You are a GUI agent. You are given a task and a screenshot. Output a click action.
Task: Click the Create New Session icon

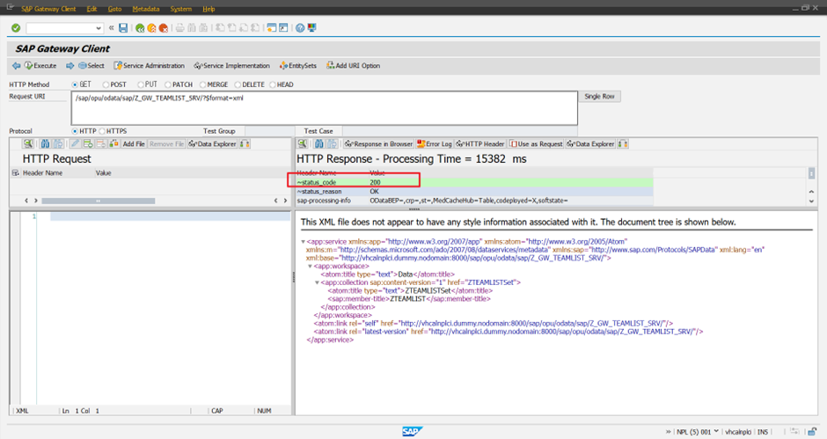point(272,28)
